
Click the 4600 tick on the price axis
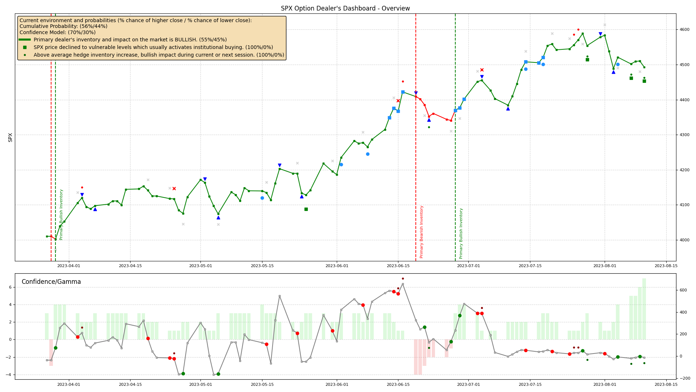coord(684,30)
